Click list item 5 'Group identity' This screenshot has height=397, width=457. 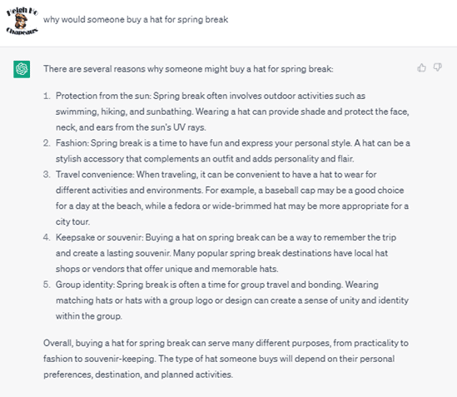pos(226,300)
